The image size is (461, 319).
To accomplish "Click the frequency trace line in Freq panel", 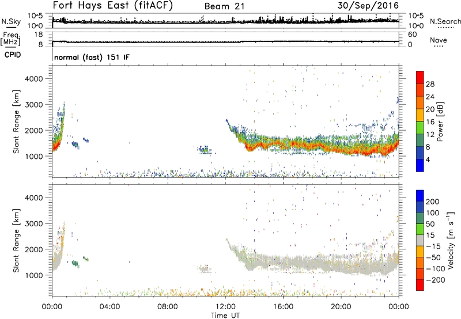I will (x=225, y=42).
